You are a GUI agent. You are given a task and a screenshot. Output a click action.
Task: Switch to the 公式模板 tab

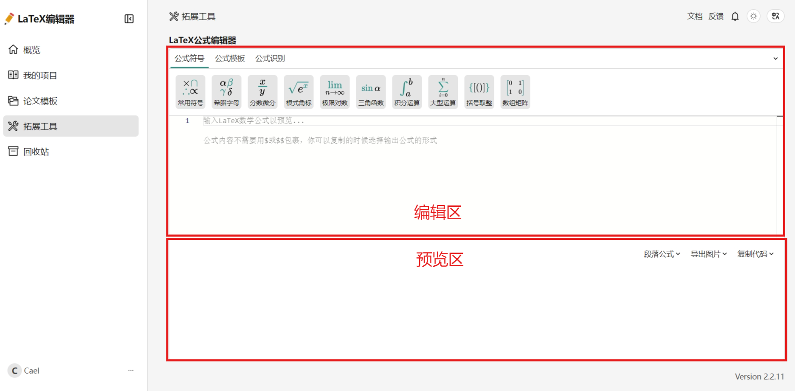tap(230, 59)
